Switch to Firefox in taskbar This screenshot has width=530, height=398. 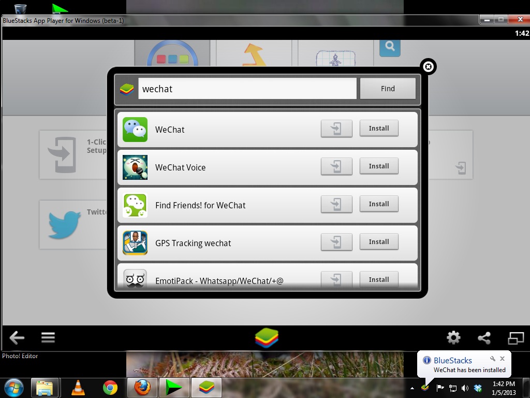(x=142, y=388)
